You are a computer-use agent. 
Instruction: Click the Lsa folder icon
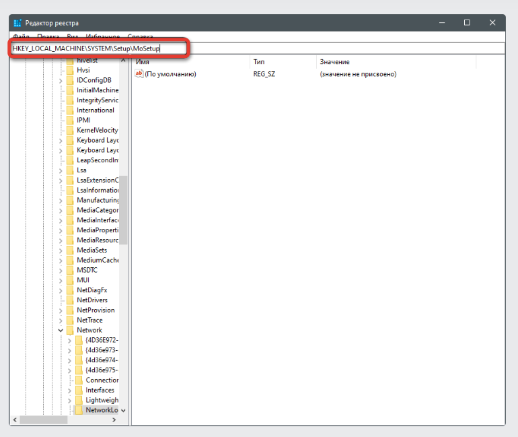pyautogui.click(x=70, y=170)
